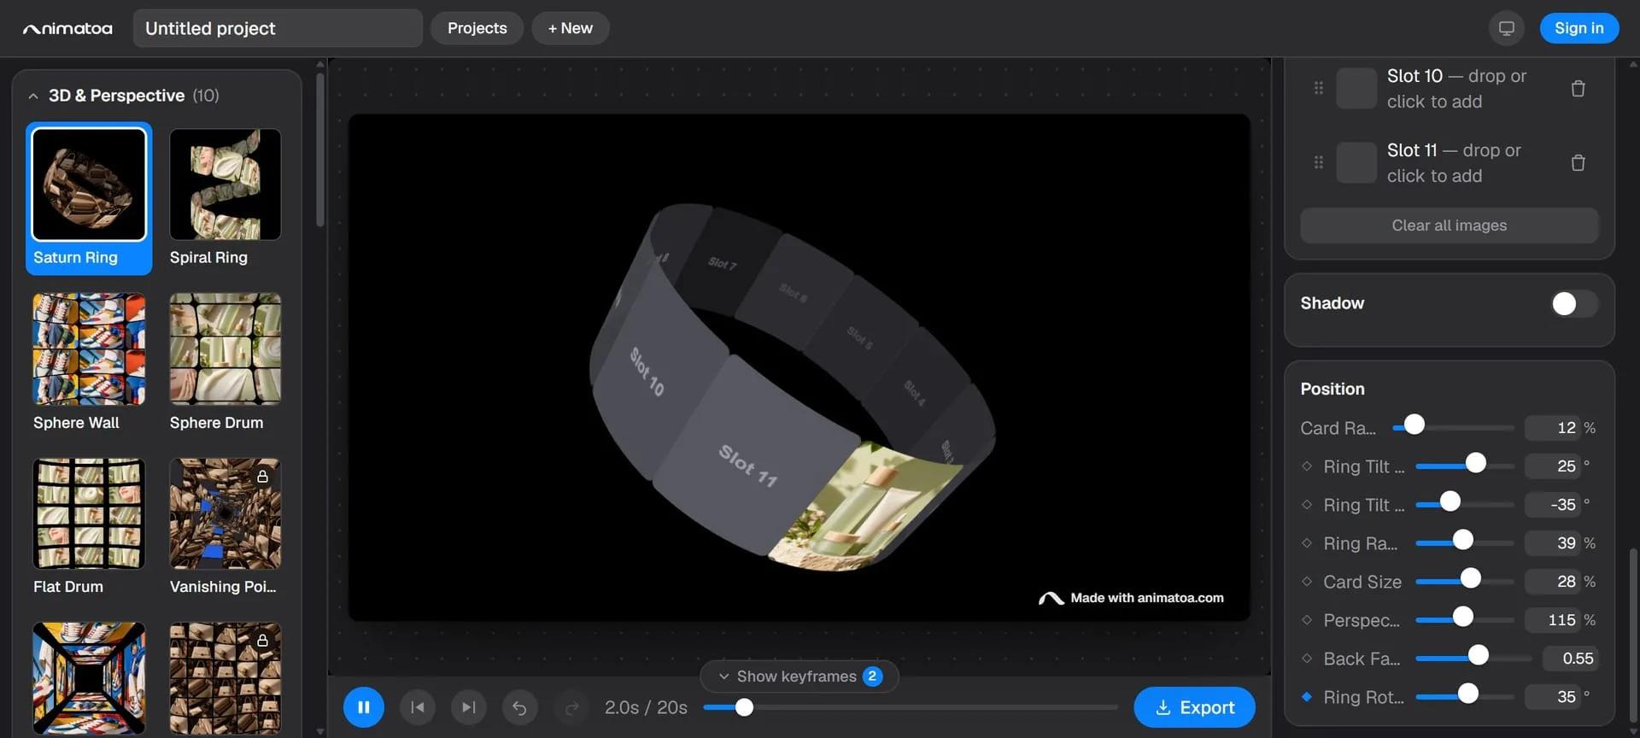Viewport: 1640px width, 738px height.
Task: Toggle keyframe diamond for Ring Rotation
Action: 1307,697
